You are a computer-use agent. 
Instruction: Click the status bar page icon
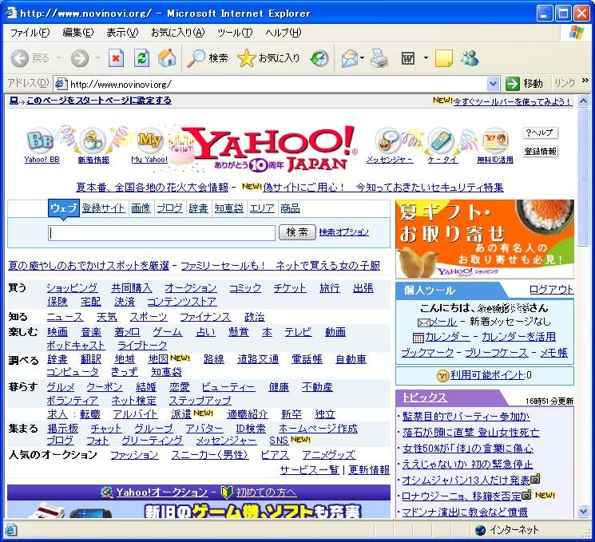coord(10,530)
